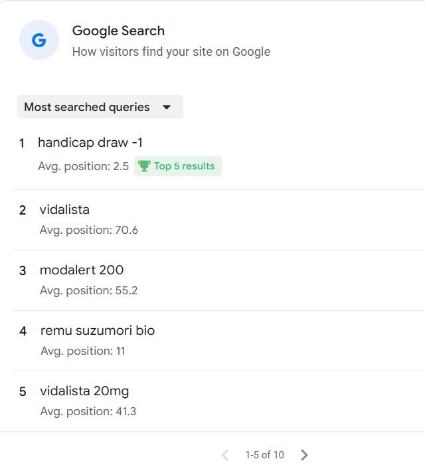425x467 pixels.
Task: Click the green trophy icon
Action: pyautogui.click(x=144, y=166)
